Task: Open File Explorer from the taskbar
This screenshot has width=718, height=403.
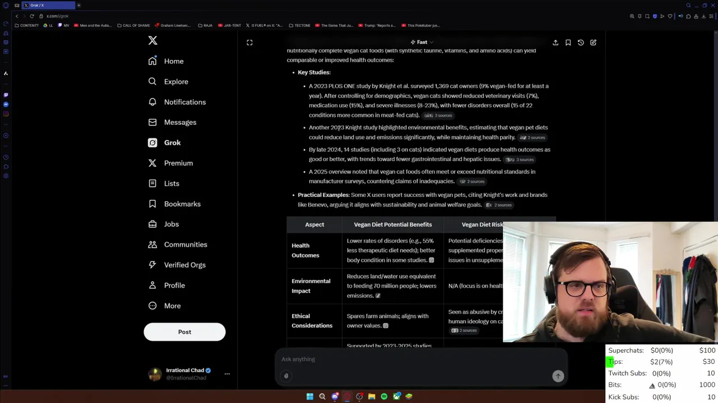Action: (371, 396)
